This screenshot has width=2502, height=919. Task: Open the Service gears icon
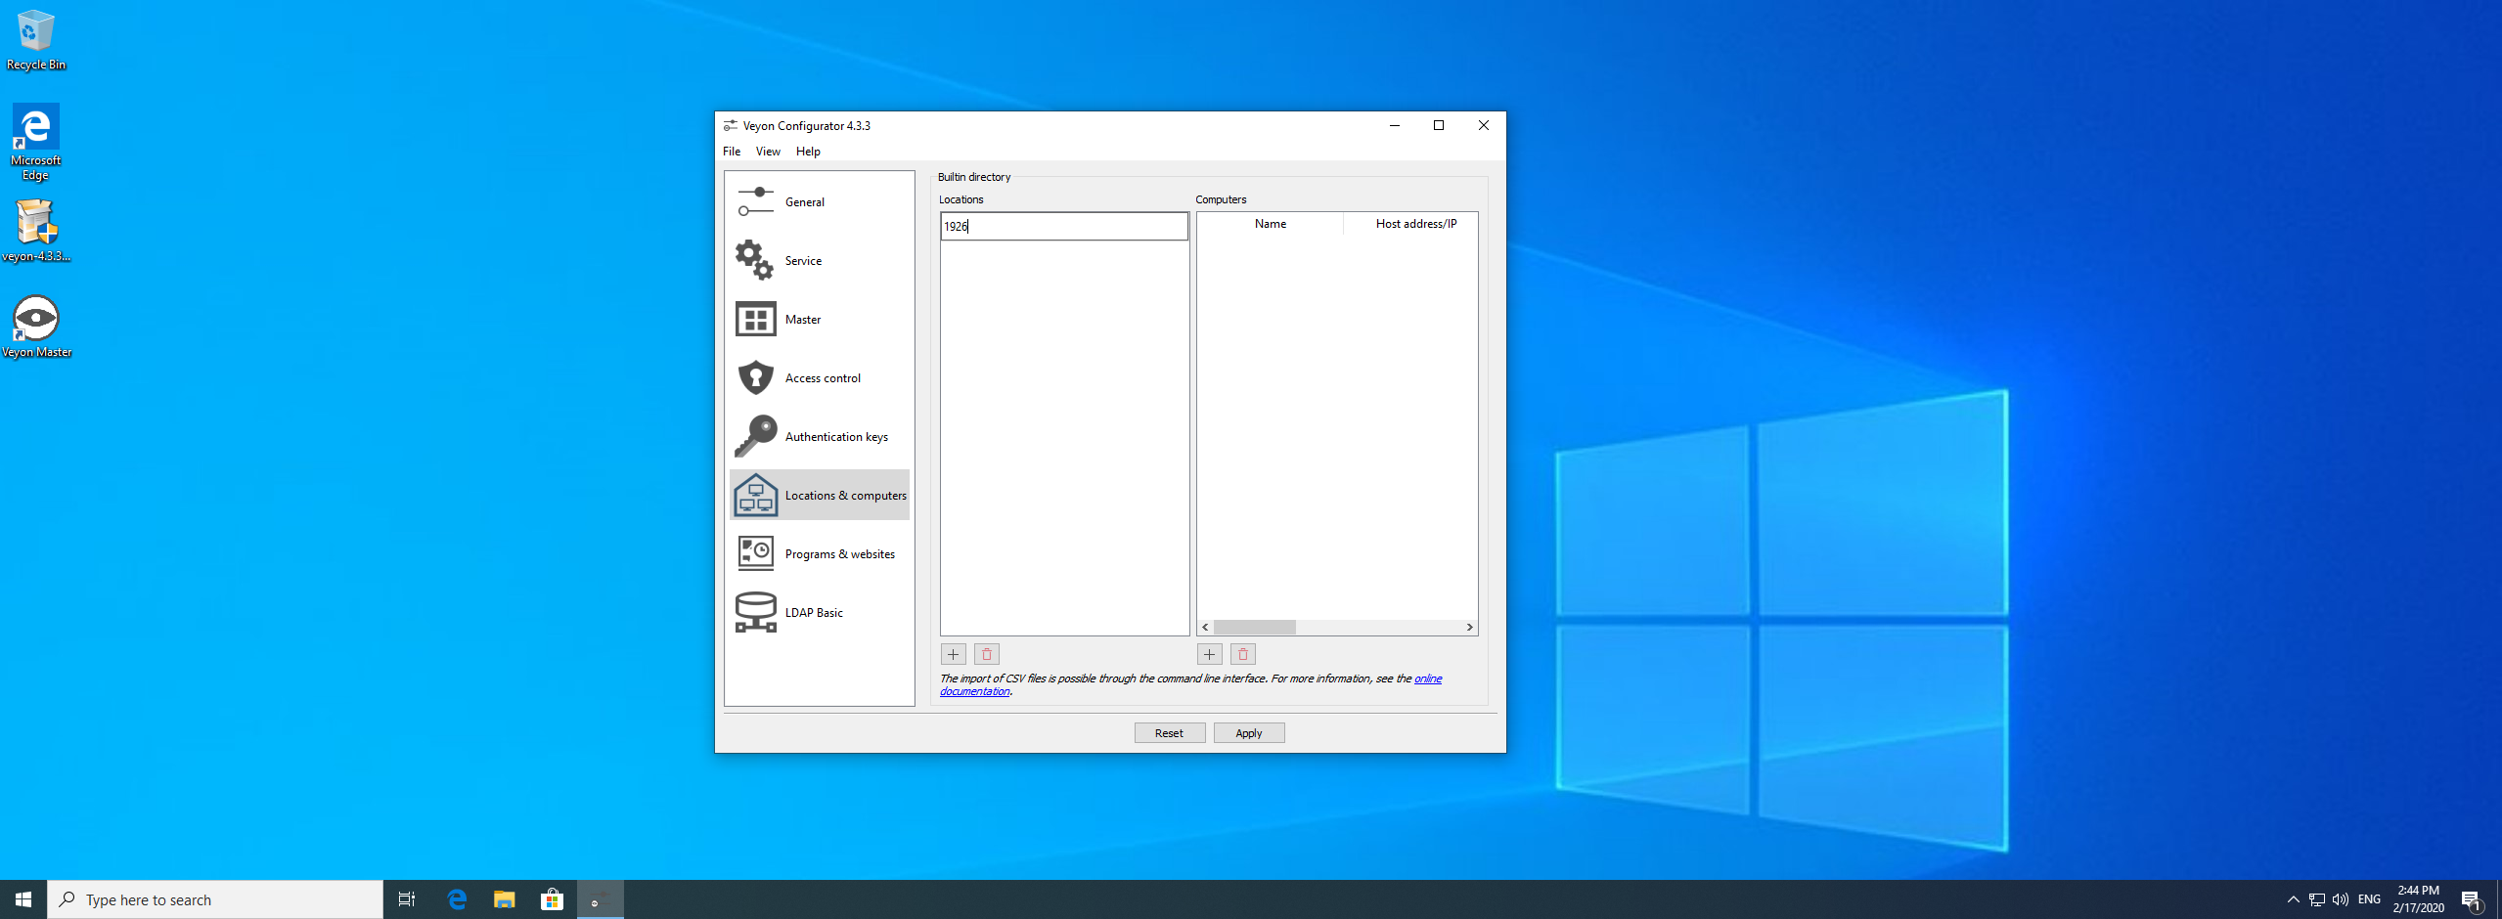755,260
